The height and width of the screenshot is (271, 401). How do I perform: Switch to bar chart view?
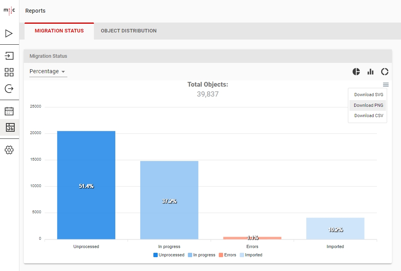pos(370,72)
